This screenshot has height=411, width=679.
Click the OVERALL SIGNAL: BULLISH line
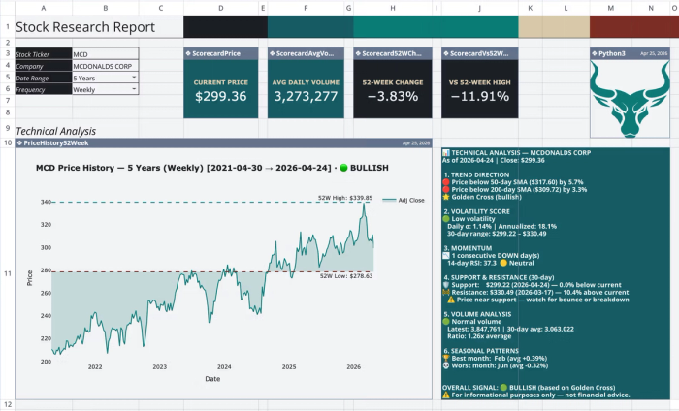click(x=529, y=388)
